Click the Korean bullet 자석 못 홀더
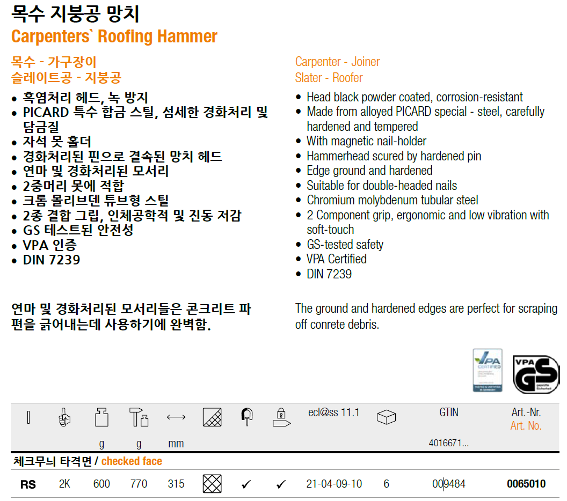 [57, 142]
